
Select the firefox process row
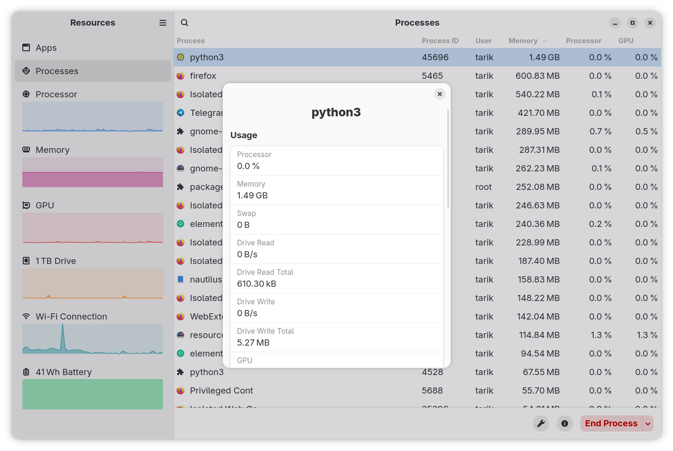click(203, 76)
